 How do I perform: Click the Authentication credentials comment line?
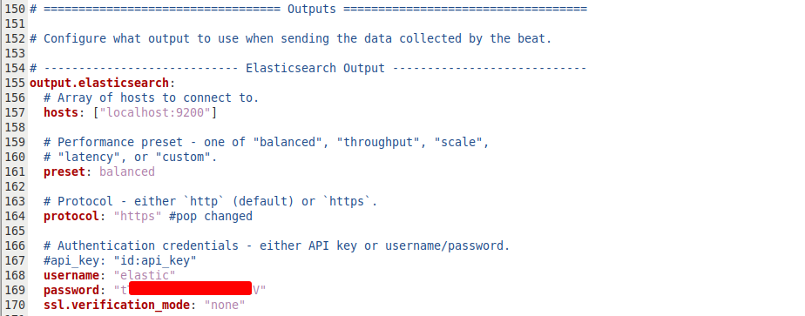[x=277, y=245]
